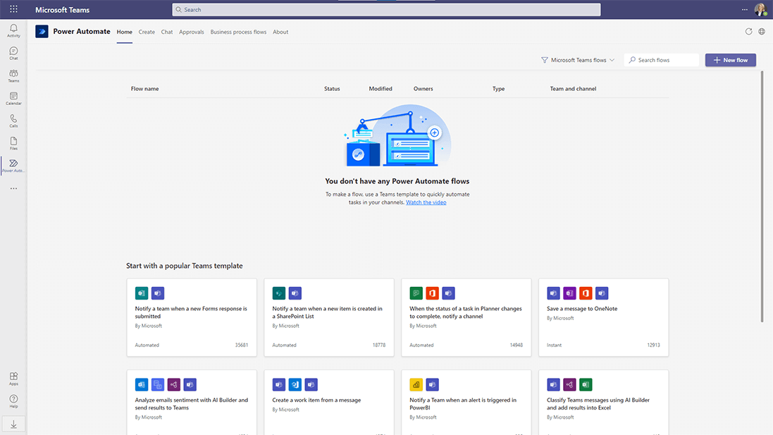Click inside the Search flows field
The height and width of the screenshot is (435, 773).
coord(661,60)
